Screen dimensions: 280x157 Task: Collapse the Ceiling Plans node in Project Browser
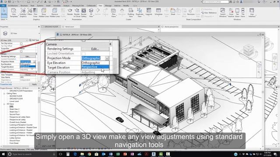[4, 93]
